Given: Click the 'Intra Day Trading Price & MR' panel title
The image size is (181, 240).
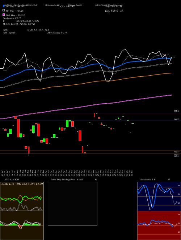Looking at the screenshot, I should (67, 180).
